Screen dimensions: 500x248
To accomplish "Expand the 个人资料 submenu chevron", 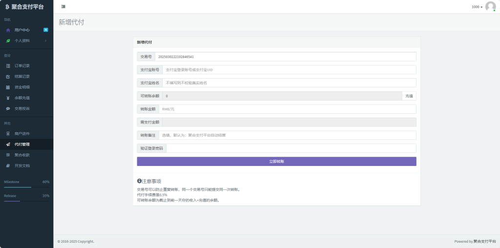I will (x=45, y=41).
